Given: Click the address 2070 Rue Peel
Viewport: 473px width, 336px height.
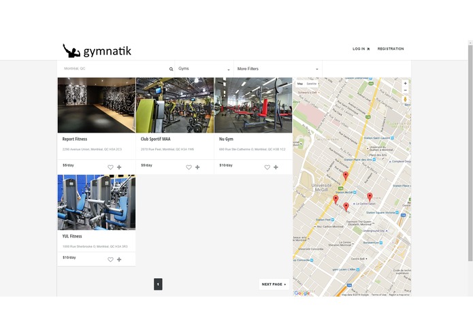Looking at the screenshot, I should pos(167,150).
